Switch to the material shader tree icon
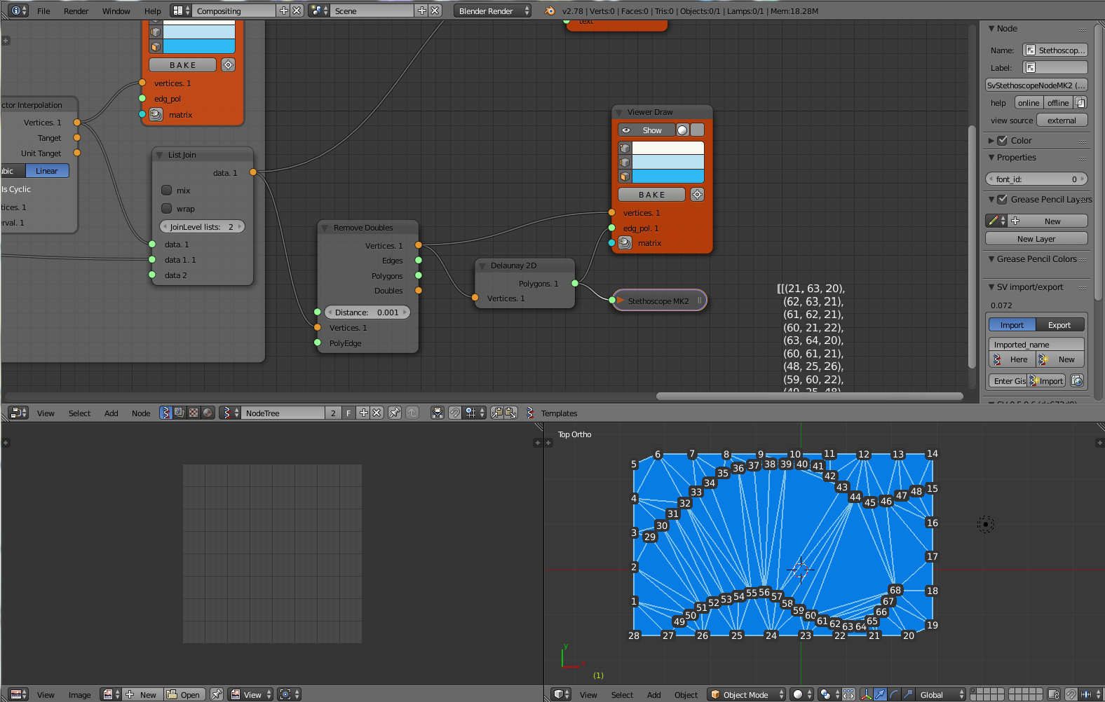The height and width of the screenshot is (702, 1105). click(x=208, y=413)
